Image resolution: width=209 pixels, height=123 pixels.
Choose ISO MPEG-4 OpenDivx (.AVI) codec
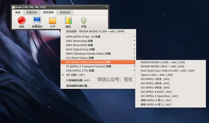(170, 96)
